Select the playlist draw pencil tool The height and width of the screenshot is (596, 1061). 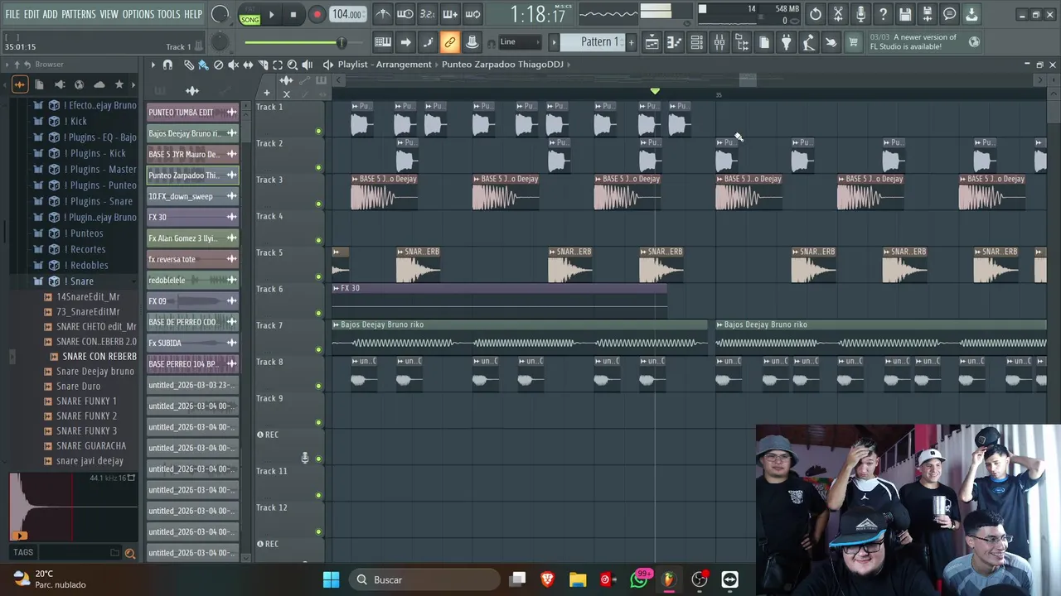click(x=188, y=65)
